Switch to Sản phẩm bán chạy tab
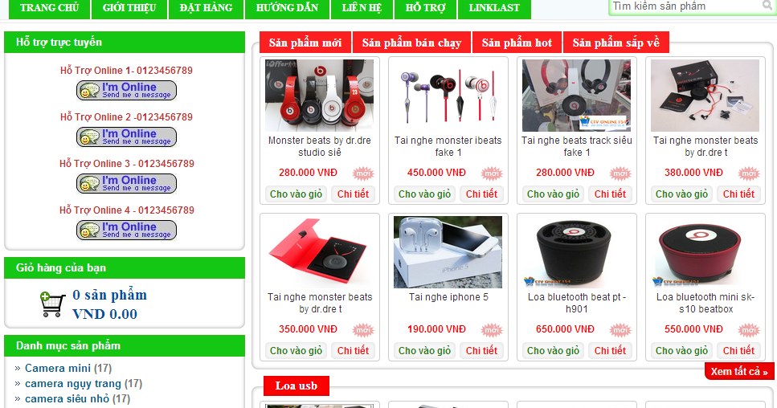The height and width of the screenshot is (408, 777). (411, 43)
